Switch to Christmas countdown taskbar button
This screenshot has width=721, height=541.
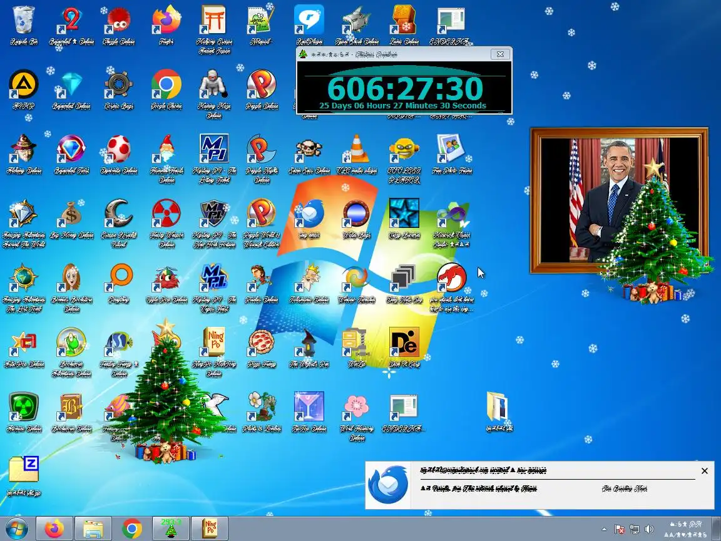click(x=171, y=528)
